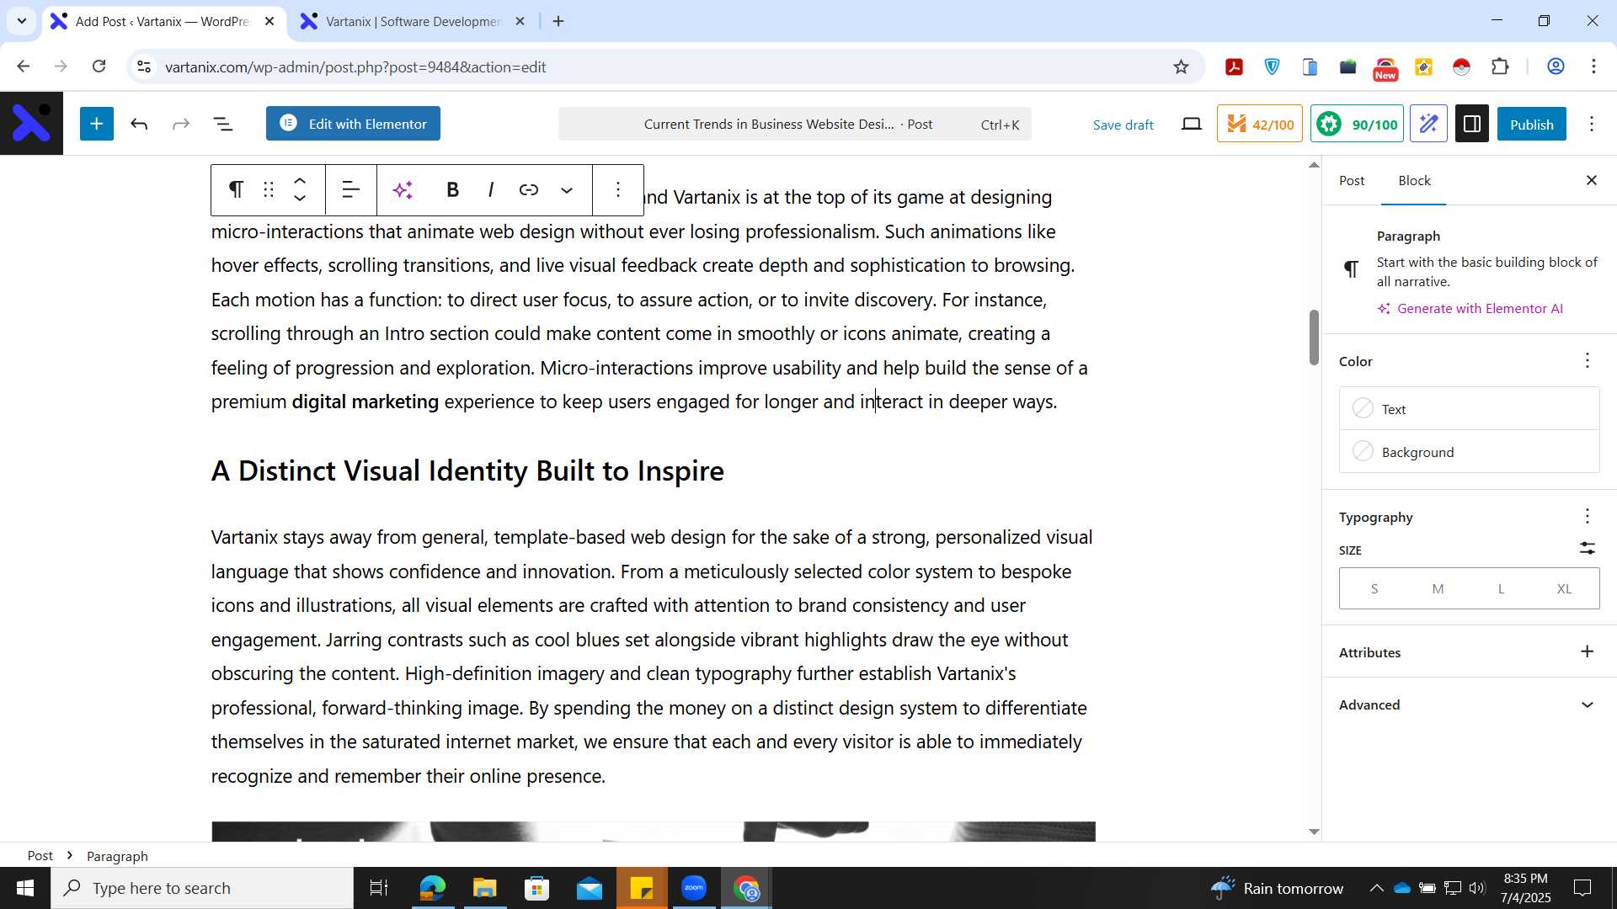Click the paragraph block type icon
1617x909 pixels.
tap(237, 190)
